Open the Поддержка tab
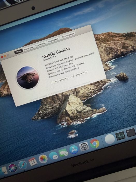Screen dimensions: 136x182 (x=53, y=40)
